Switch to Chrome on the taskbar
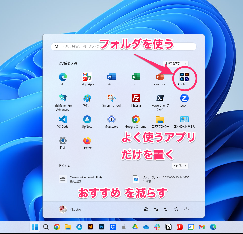Screen dimensions: 243x234 click(57, 227)
